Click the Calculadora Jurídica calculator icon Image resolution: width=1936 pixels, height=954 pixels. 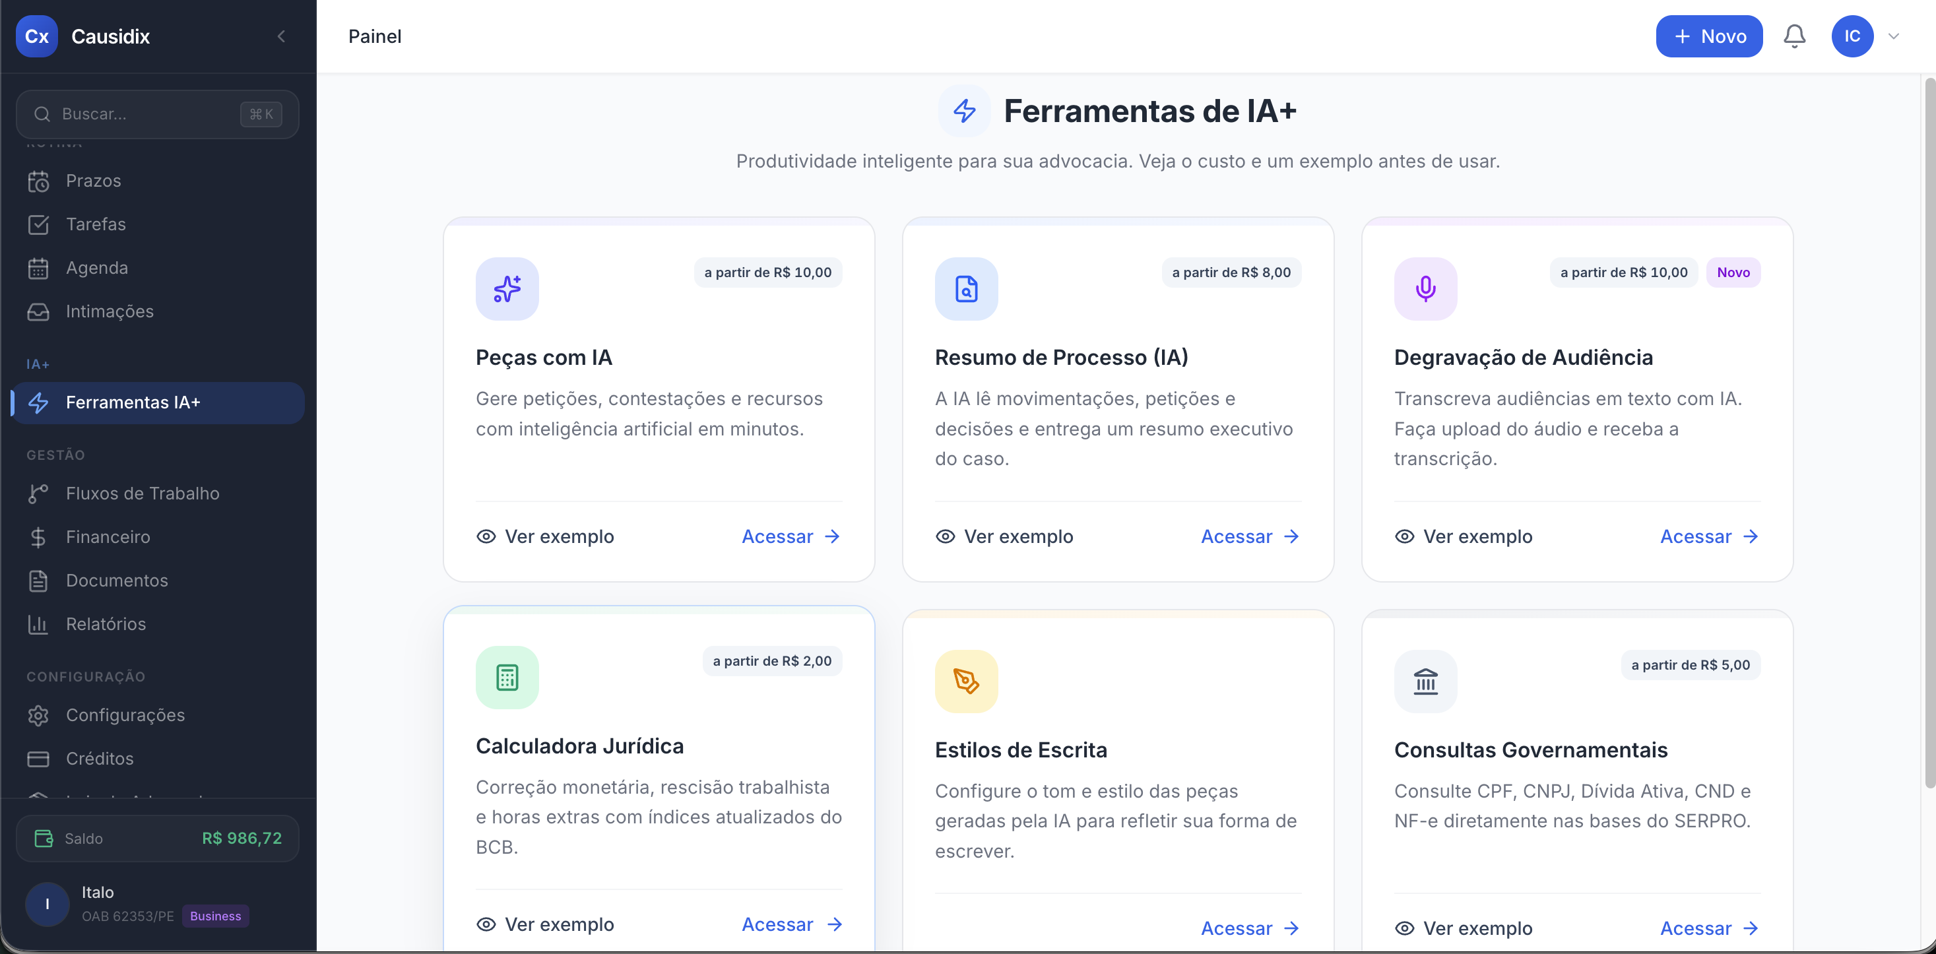pos(507,678)
